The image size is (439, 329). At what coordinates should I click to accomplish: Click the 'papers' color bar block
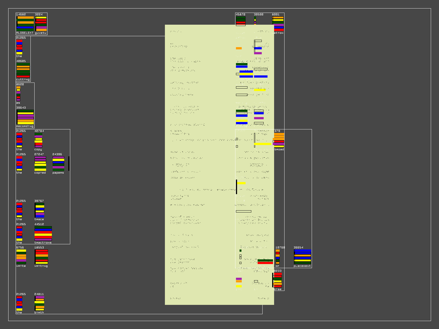tap(58, 163)
